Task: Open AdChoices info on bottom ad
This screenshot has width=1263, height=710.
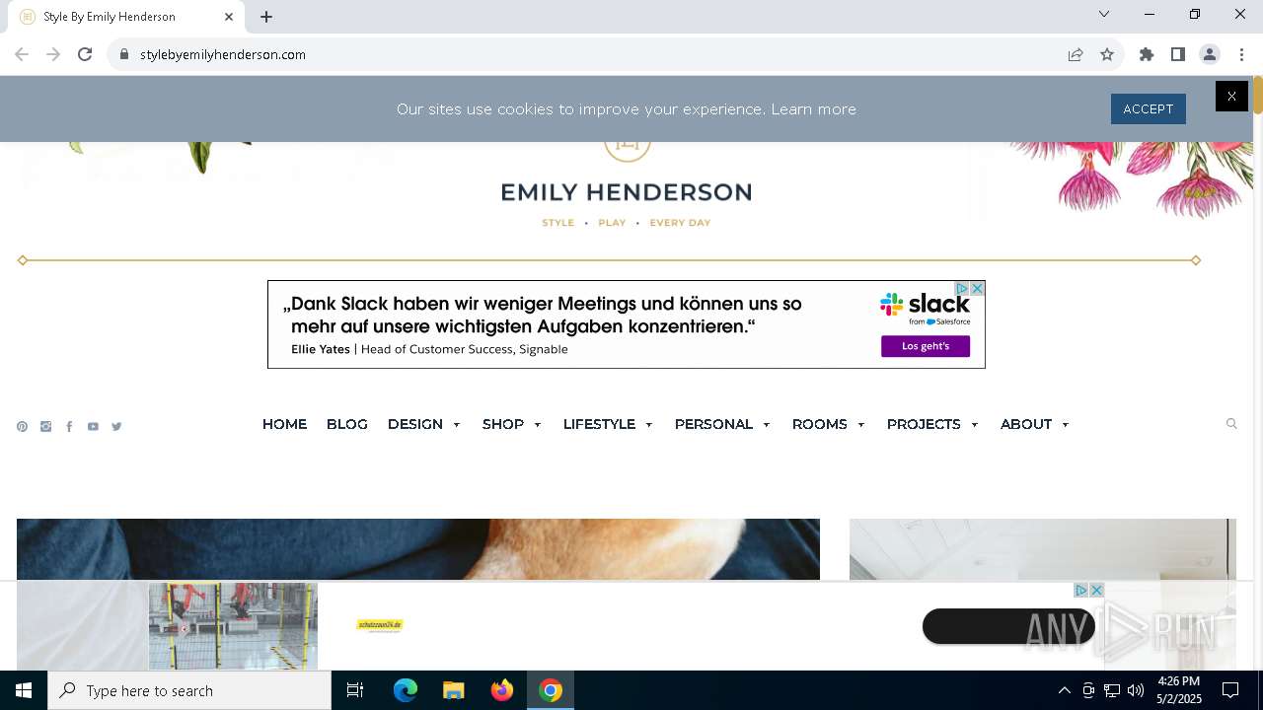Action: click(x=1081, y=590)
